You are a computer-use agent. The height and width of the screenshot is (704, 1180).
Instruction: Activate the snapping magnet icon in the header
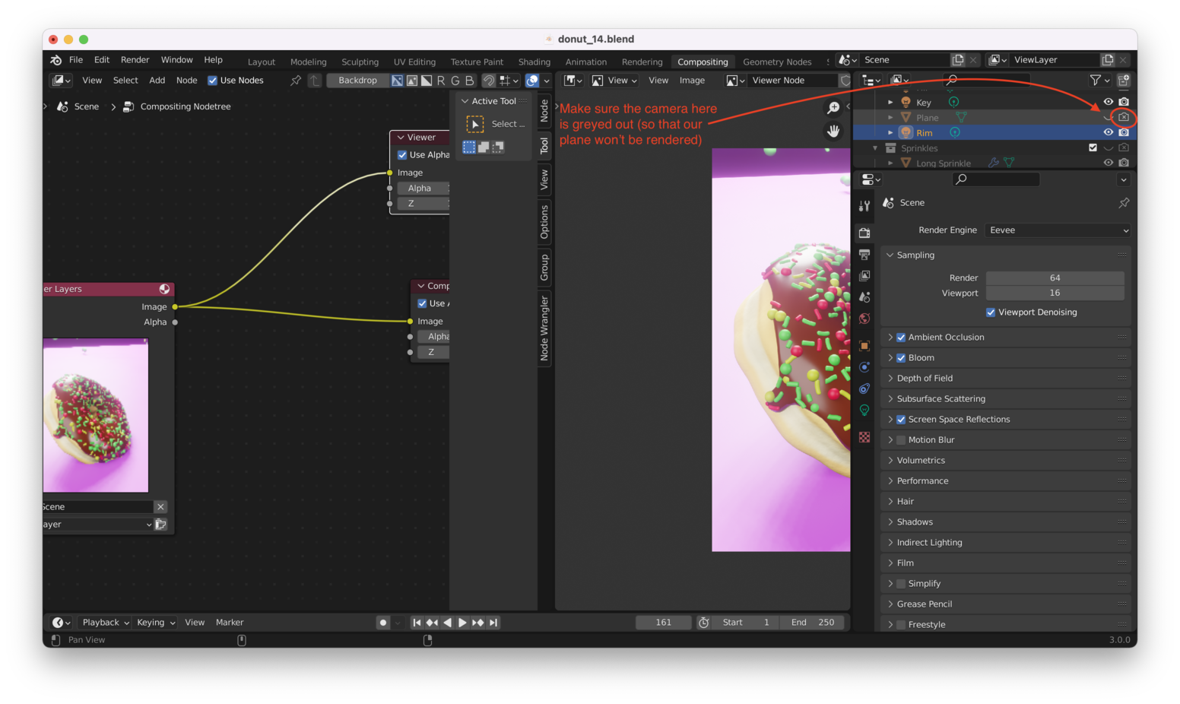487,80
